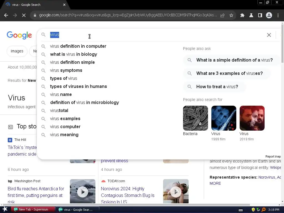Stop page loading with the X button
Image resolution: width=284 pixels, height=213 pixels.
[24, 16]
